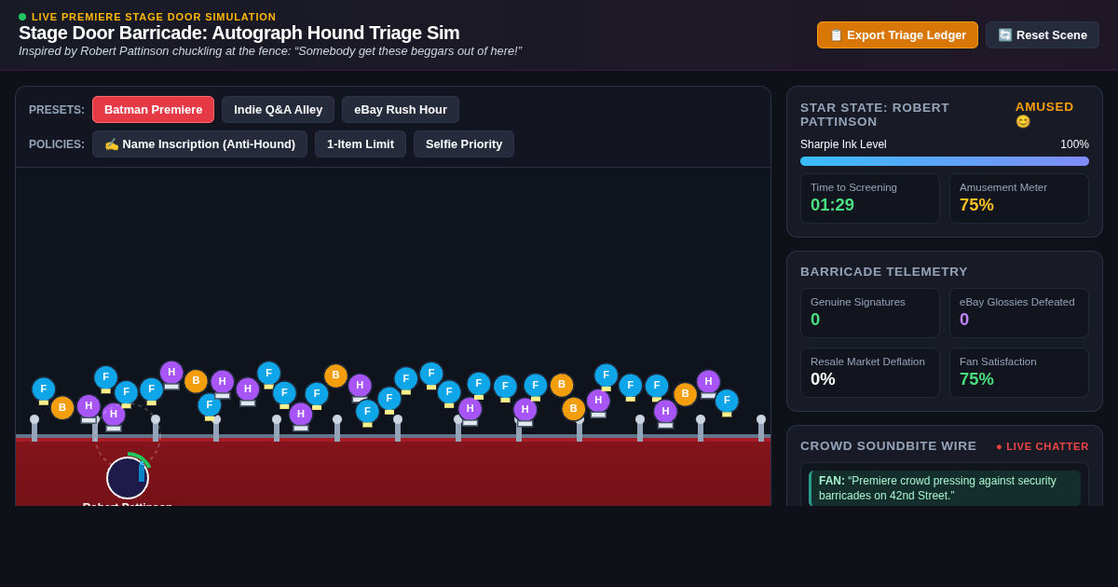Enable the 1-Item Limit policy

[x=361, y=143]
